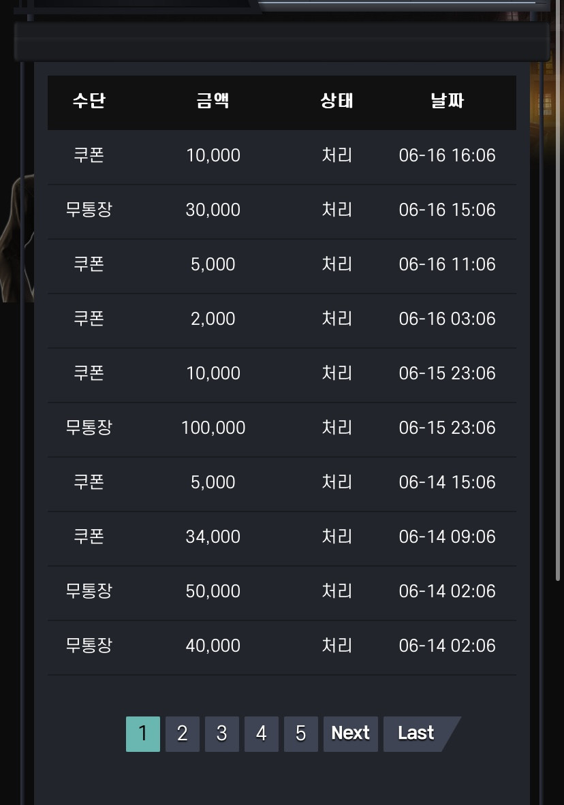Click the date 06-14 09:06
Viewport: 564px width, 805px height.
448,537
